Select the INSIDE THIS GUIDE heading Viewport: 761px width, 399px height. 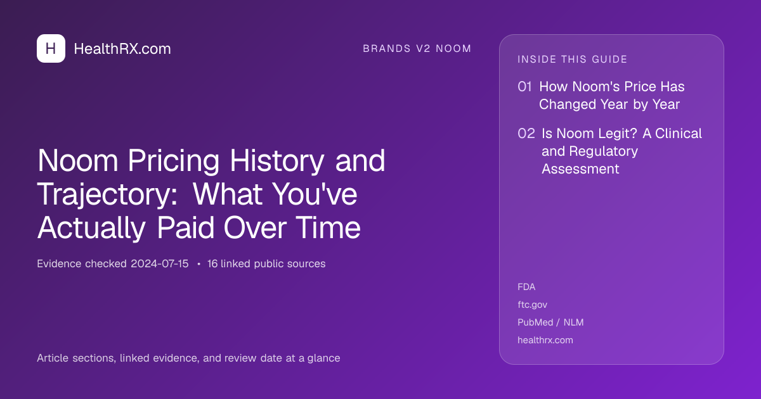(x=573, y=60)
